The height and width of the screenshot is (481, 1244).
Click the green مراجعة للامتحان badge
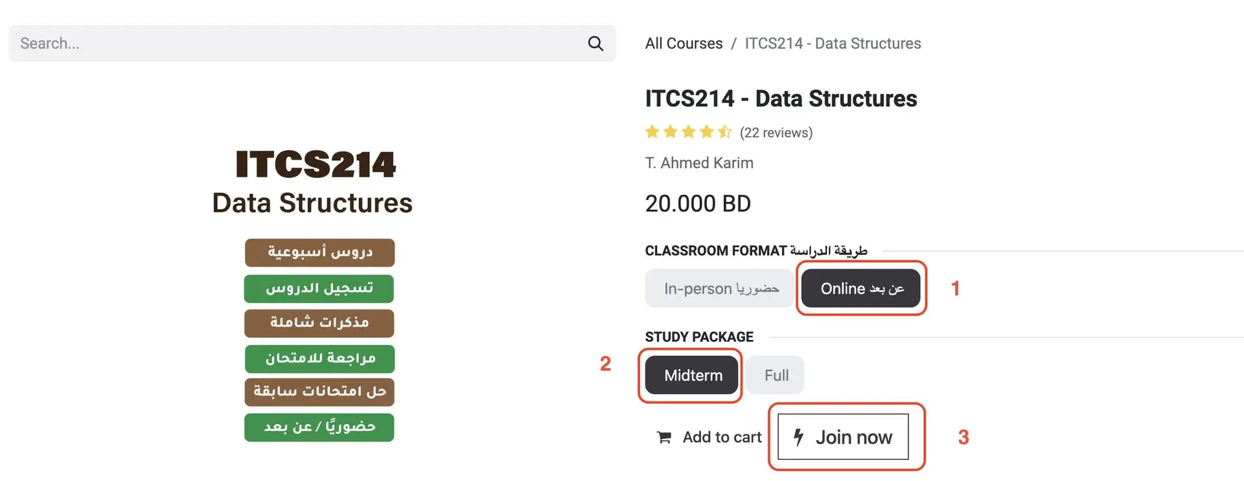pos(319,359)
